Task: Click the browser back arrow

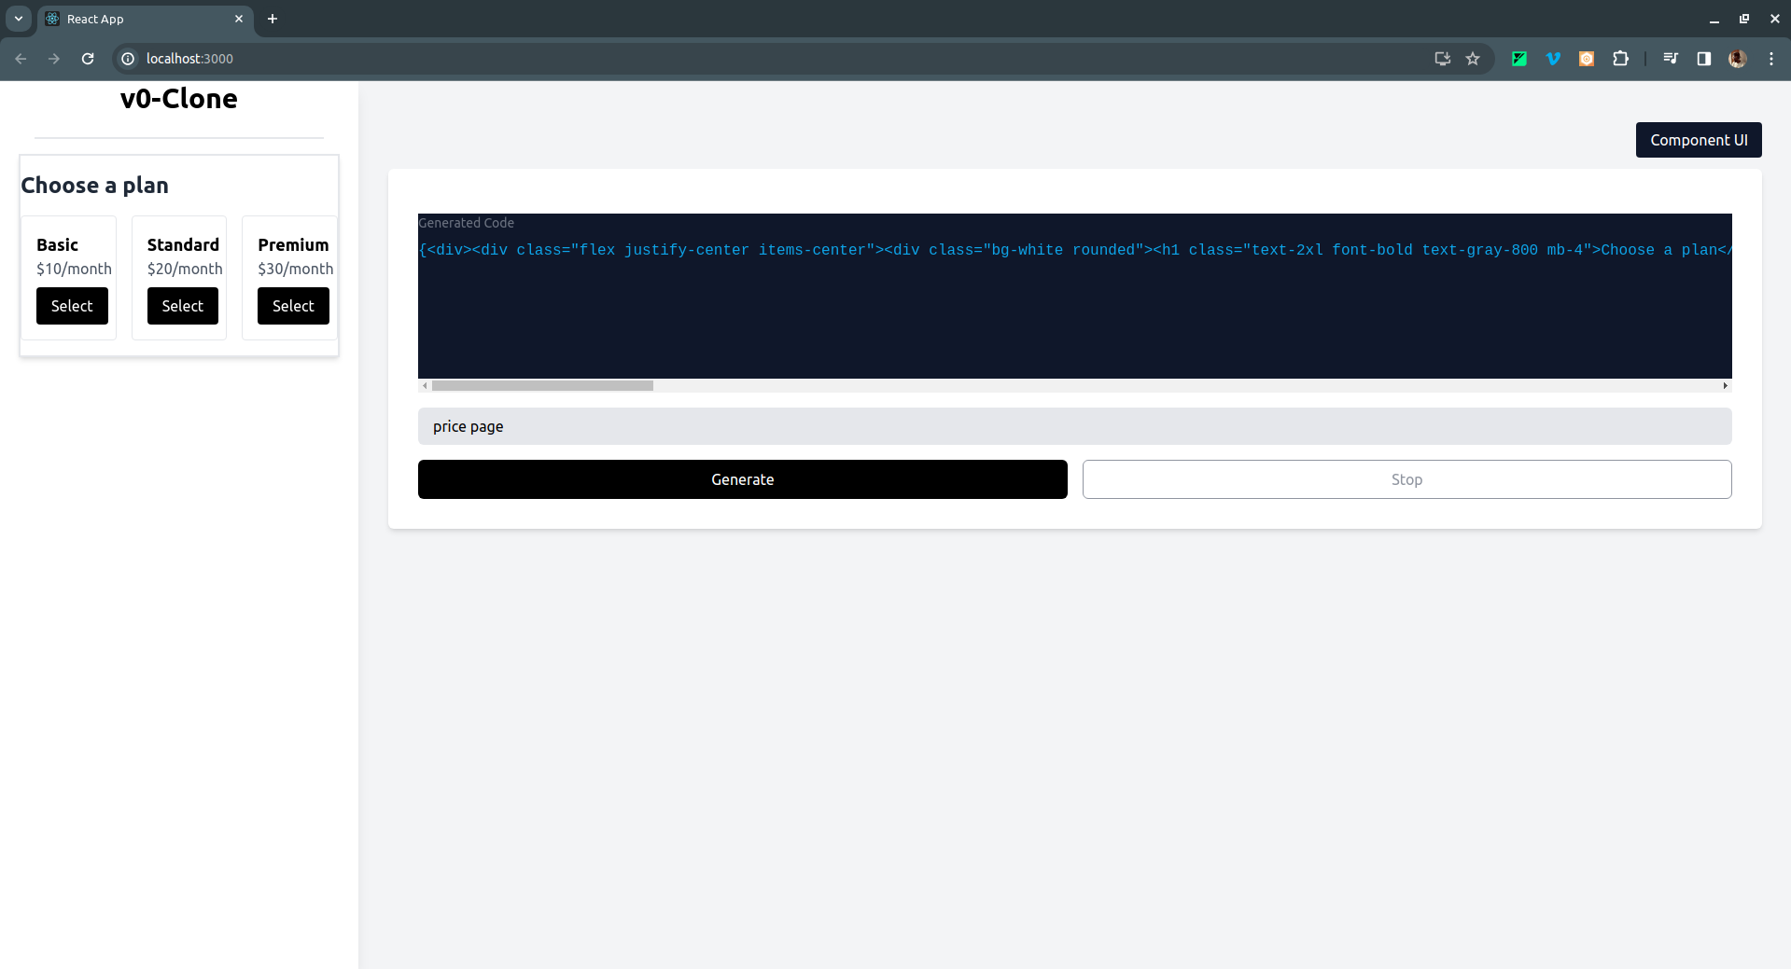Action: (21, 59)
